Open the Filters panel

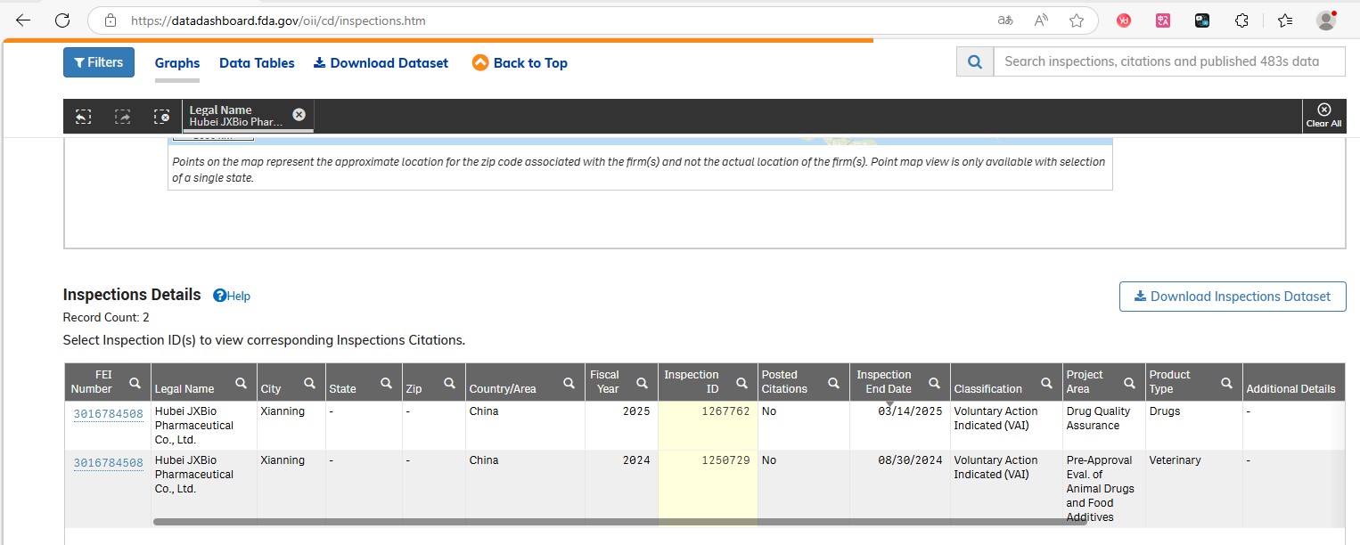click(98, 62)
